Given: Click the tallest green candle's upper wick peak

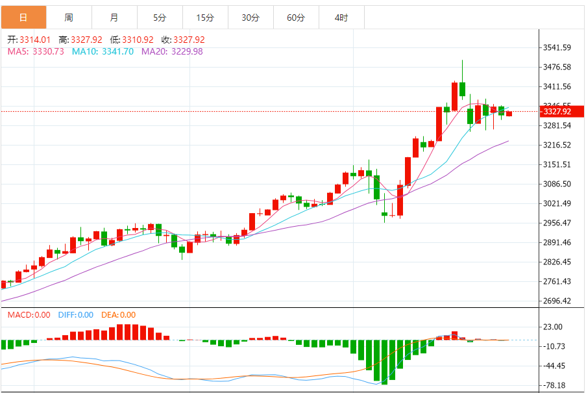Looking at the screenshot, I should 462,61.
